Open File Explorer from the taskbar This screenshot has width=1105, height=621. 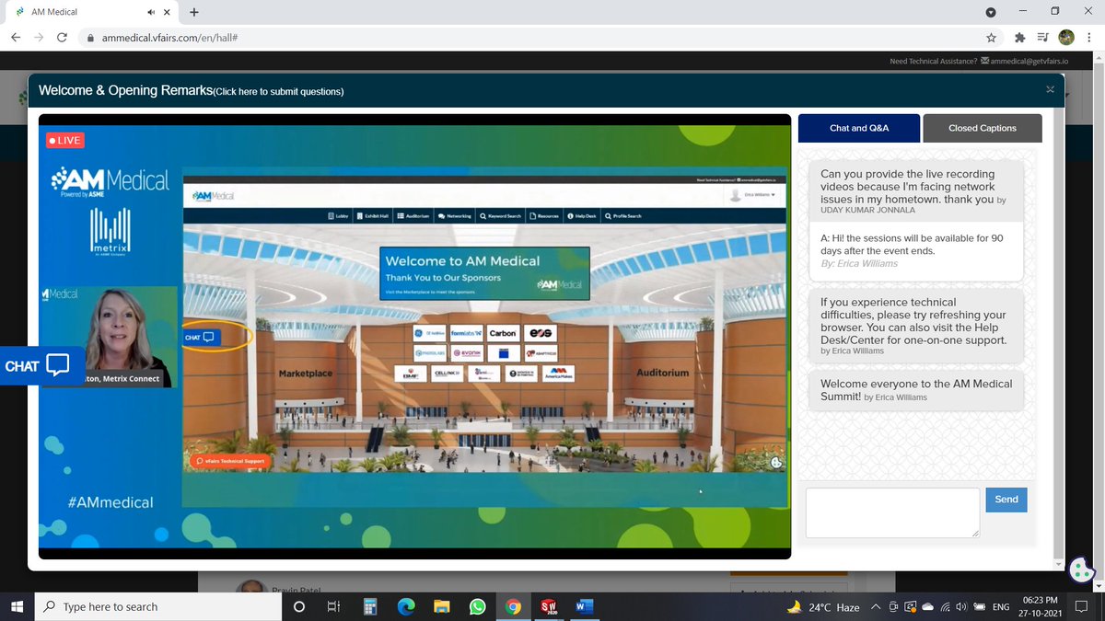point(442,606)
